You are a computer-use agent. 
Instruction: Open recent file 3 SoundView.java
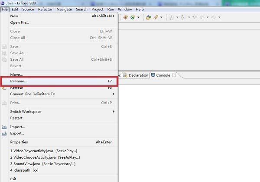coord(59,164)
